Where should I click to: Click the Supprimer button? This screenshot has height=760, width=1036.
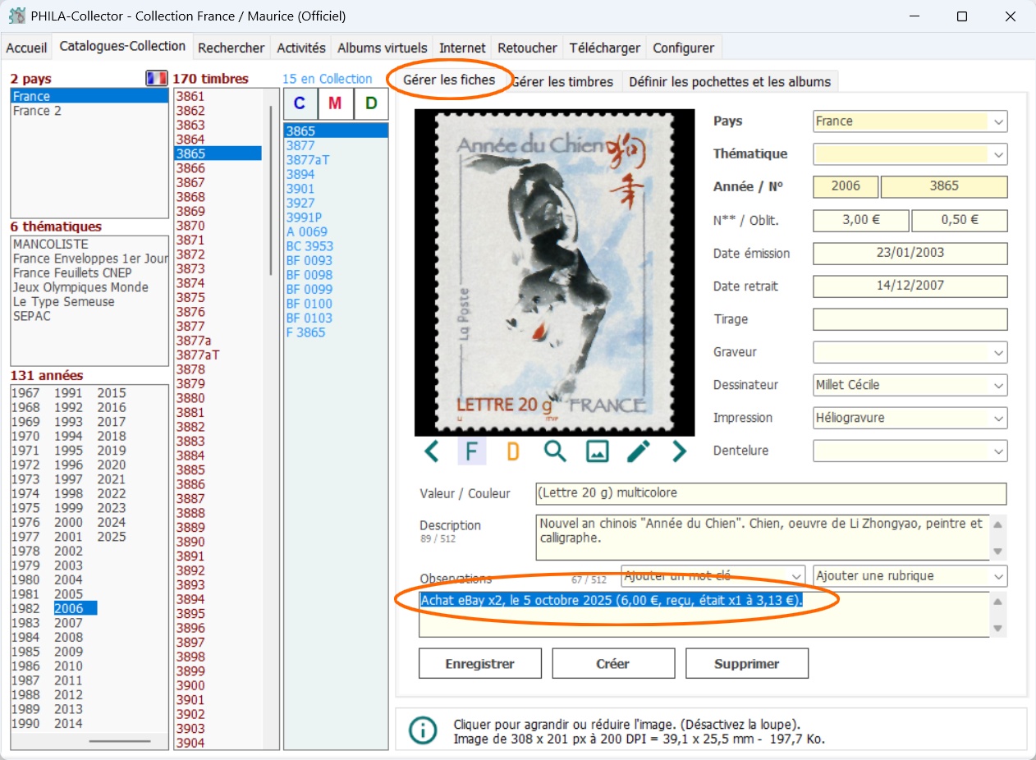[x=746, y=663]
